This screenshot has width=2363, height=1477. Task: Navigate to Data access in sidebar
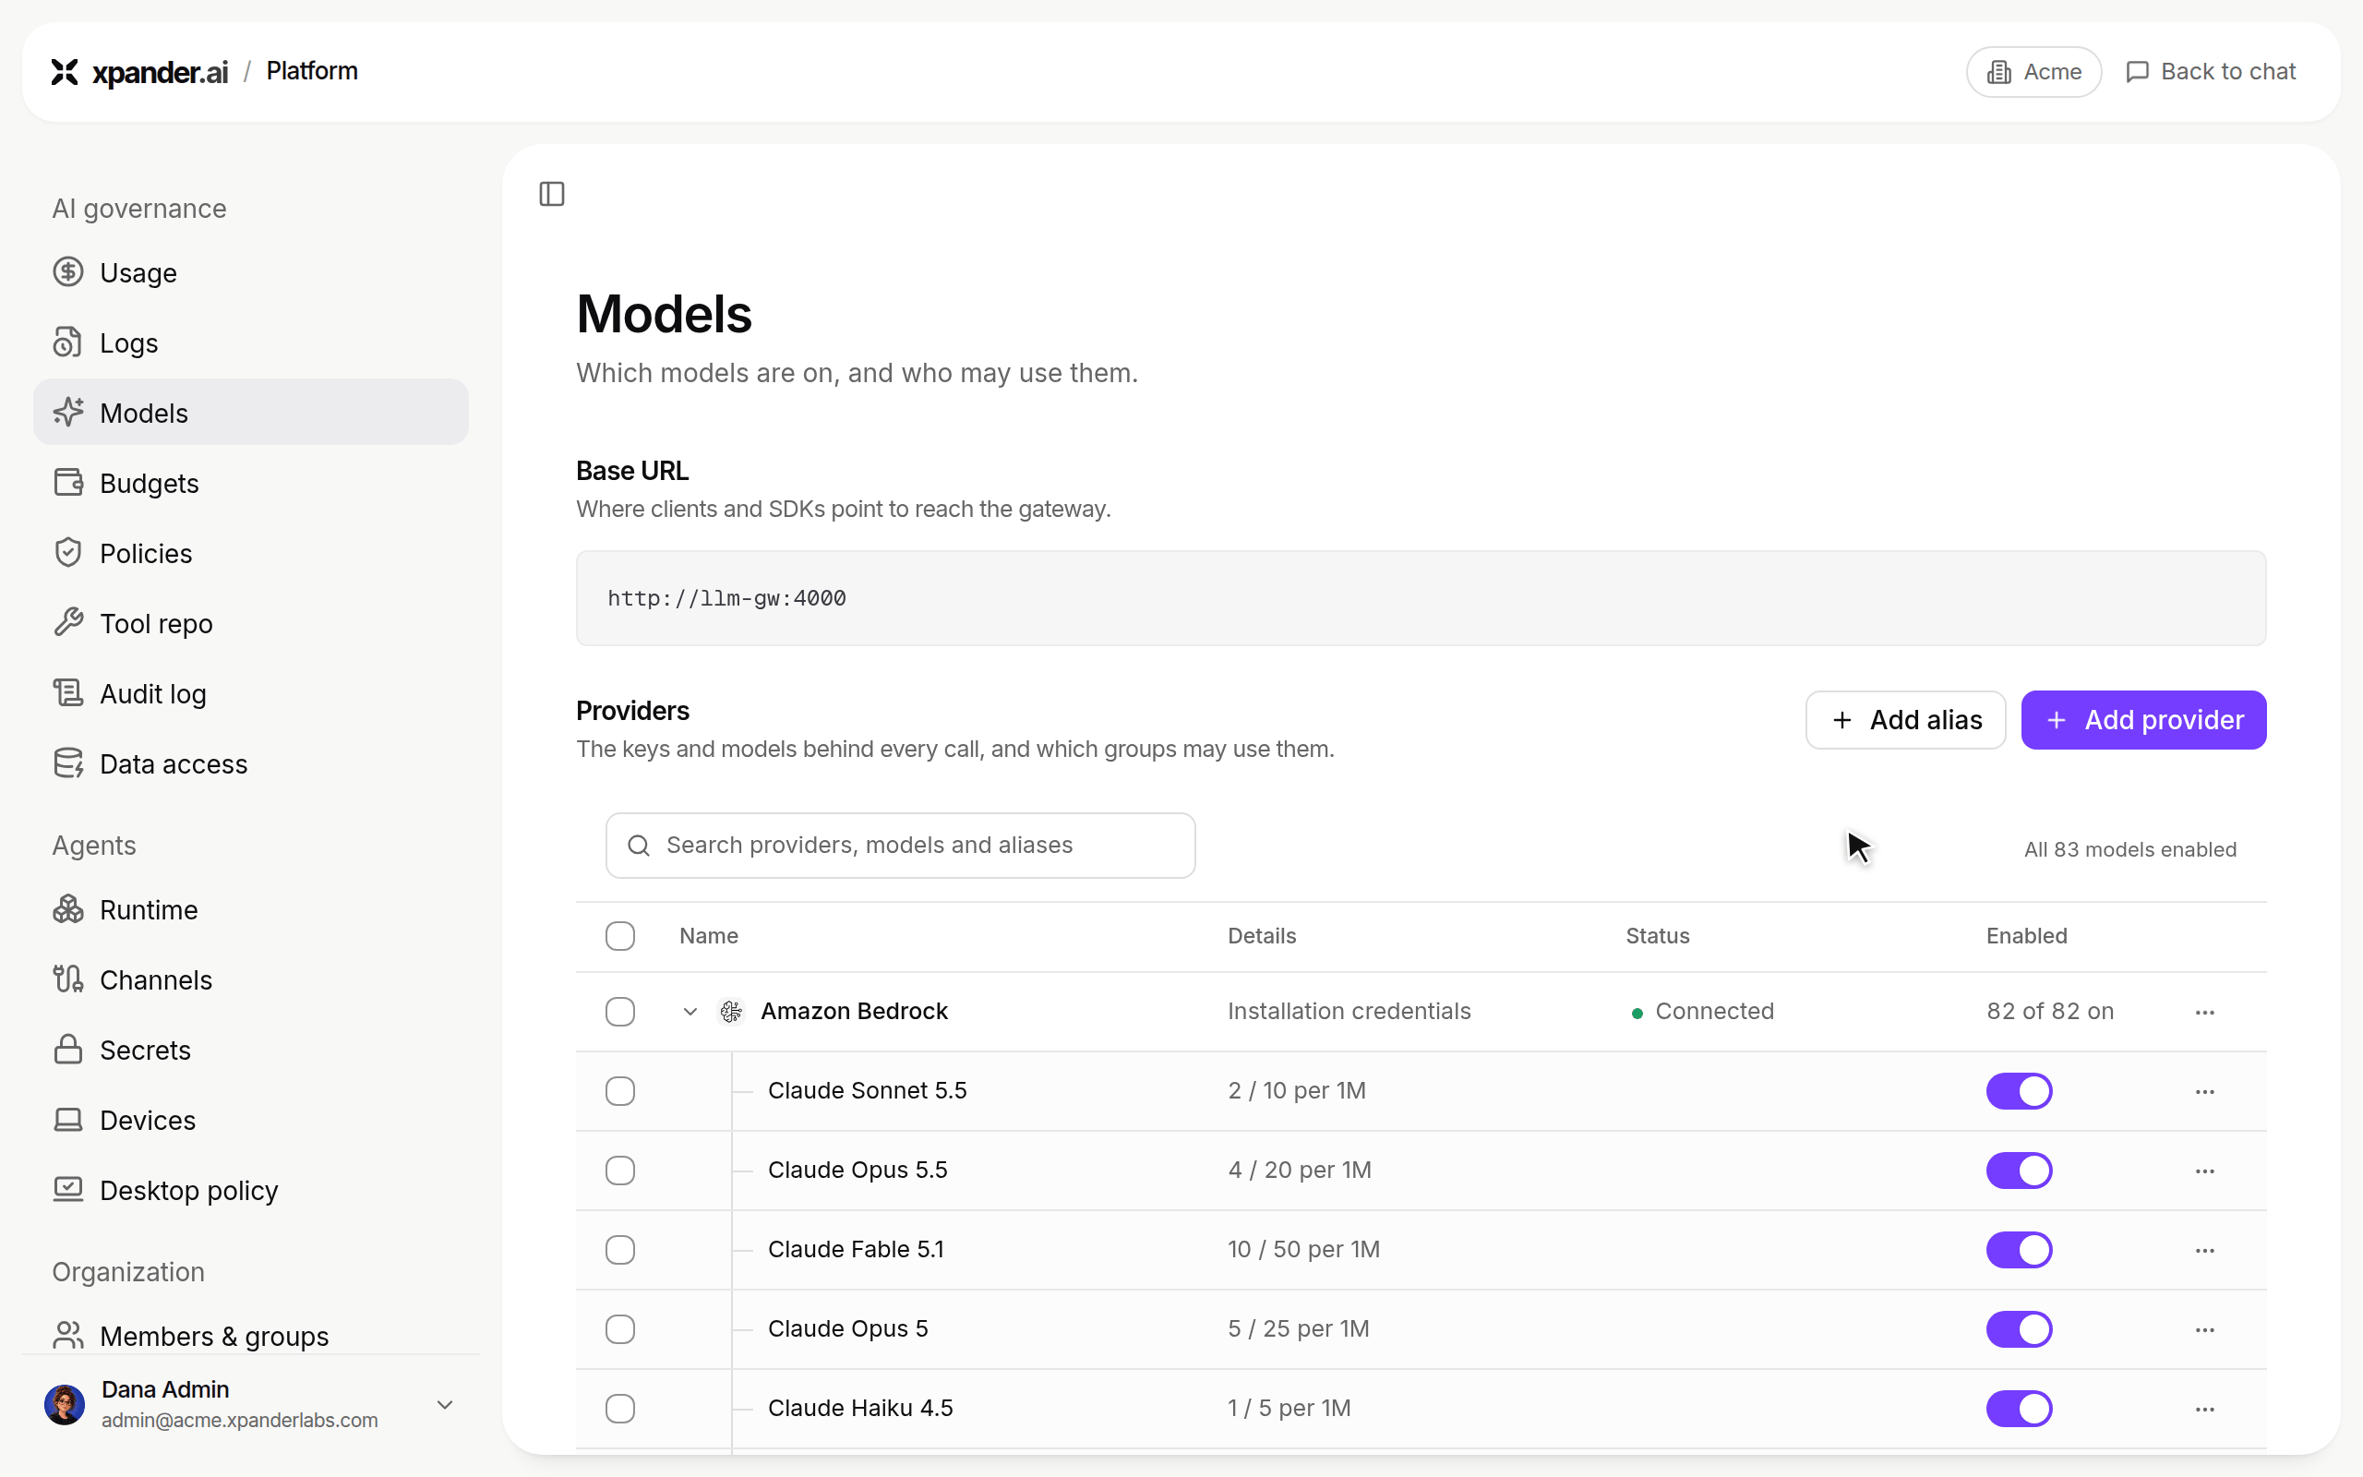click(x=251, y=764)
